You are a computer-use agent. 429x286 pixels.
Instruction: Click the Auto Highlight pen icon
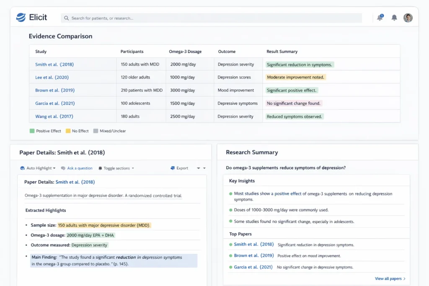(x=23, y=168)
